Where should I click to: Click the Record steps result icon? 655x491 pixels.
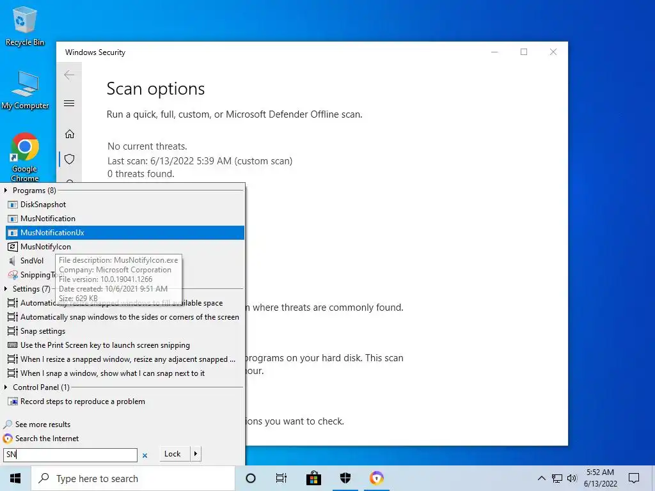[x=13, y=401]
